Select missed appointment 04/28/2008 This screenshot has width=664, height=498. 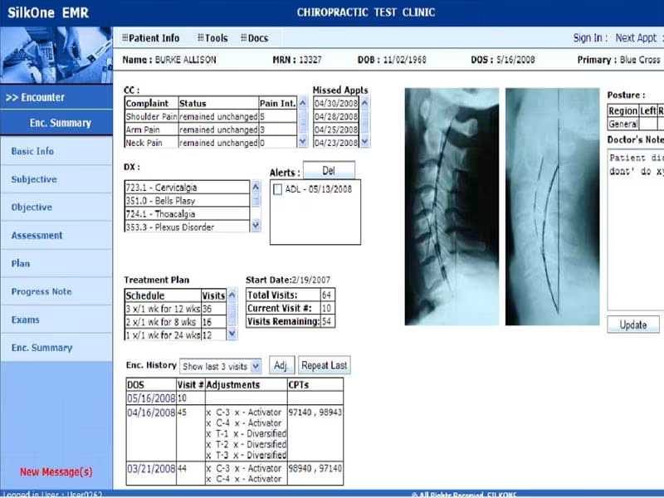pos(336,116)
